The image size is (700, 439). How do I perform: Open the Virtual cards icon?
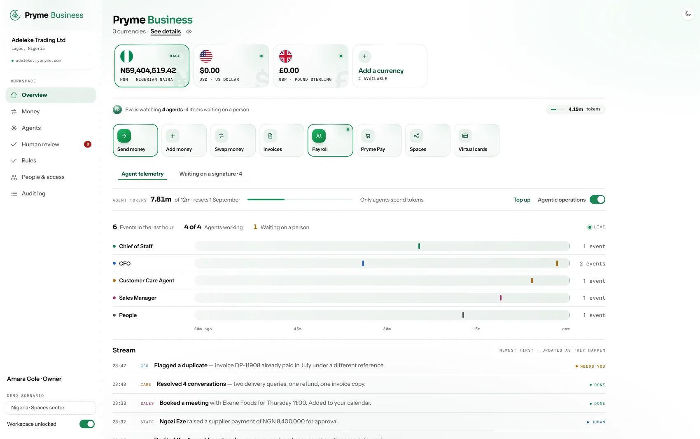tap(465, 136)
